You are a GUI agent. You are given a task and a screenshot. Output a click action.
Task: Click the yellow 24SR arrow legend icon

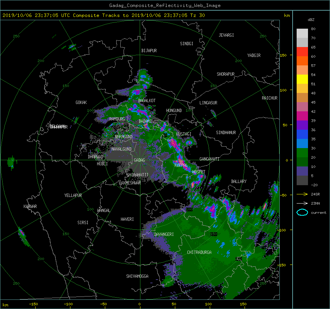pos(302,194)
